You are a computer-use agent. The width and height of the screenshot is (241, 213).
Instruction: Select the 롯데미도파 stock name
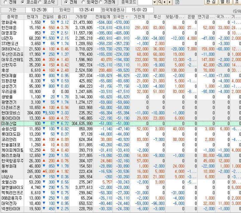pyautogui.click(x=11, y=134)
